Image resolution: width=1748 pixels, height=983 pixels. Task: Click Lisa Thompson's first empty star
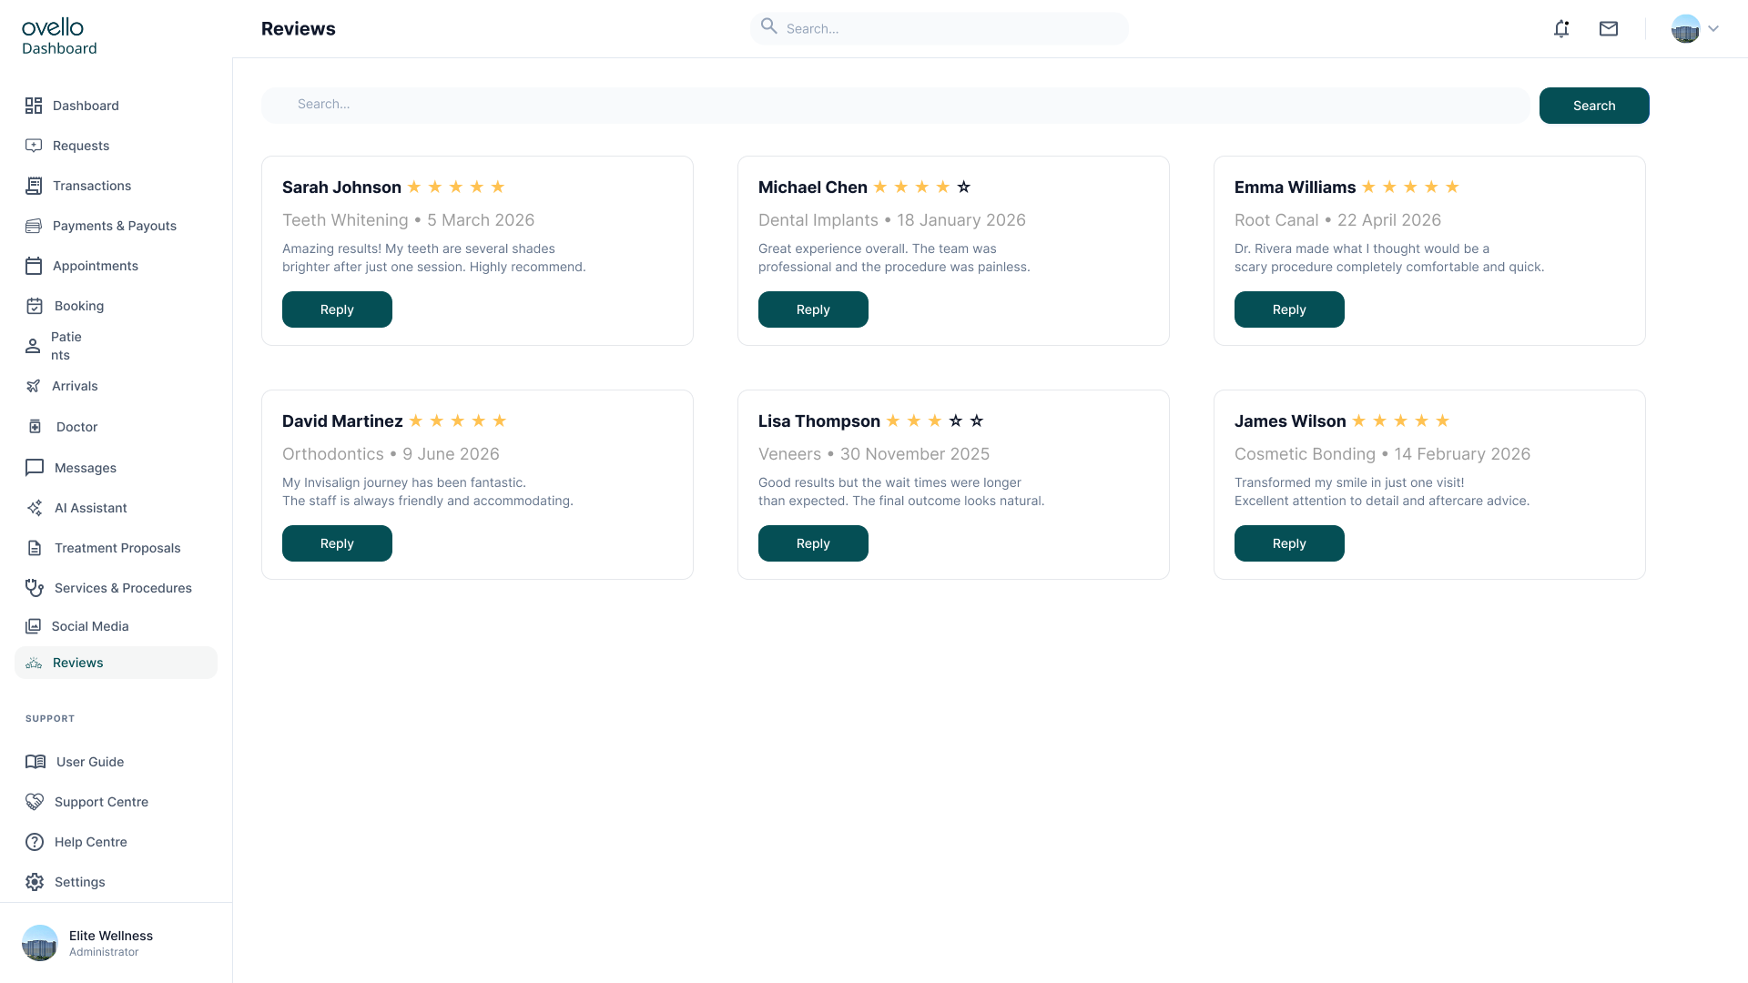pyautogui.click(x=955, y=421)
